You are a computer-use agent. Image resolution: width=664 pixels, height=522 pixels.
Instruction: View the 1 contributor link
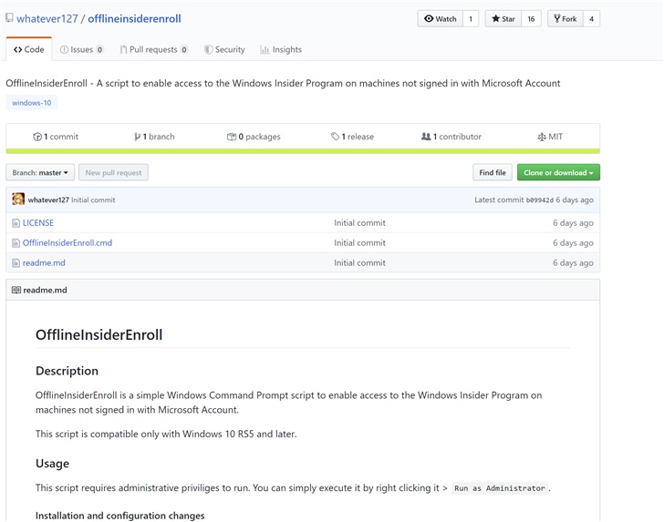point(451,137)
